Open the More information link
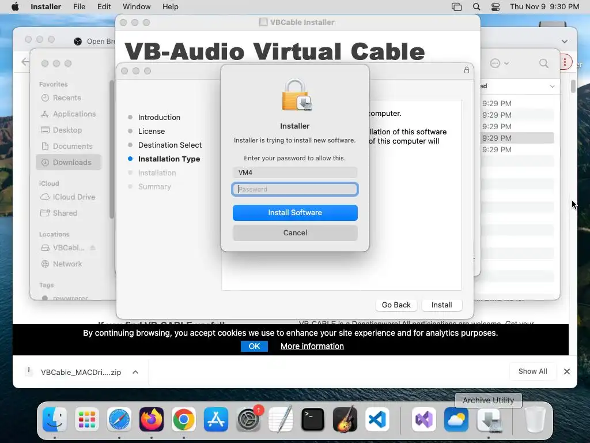Screen dimensions: 590x443 [x=312, y=346]
